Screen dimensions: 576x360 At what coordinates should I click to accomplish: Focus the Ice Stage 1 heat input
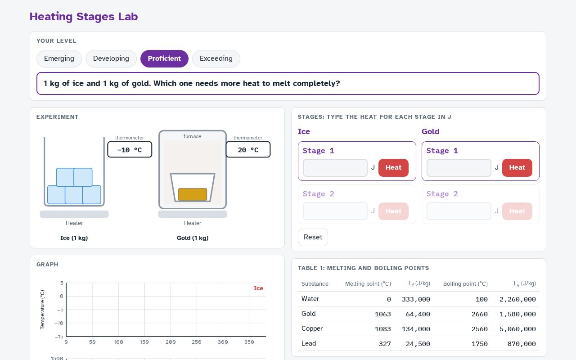tap(335, 168)
